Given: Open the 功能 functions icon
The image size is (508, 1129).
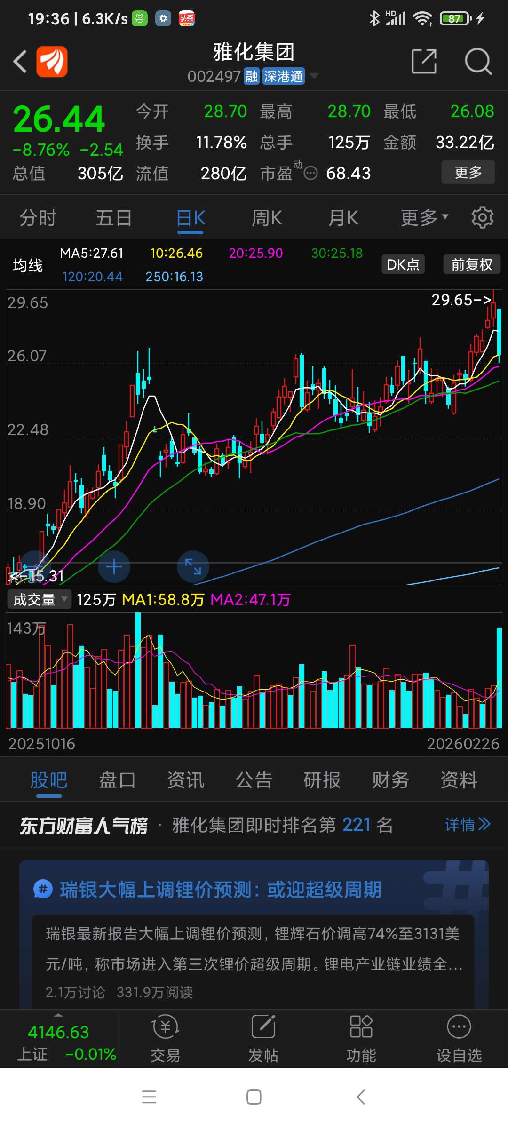Looking at the screenshot, I should point(361,1039).
